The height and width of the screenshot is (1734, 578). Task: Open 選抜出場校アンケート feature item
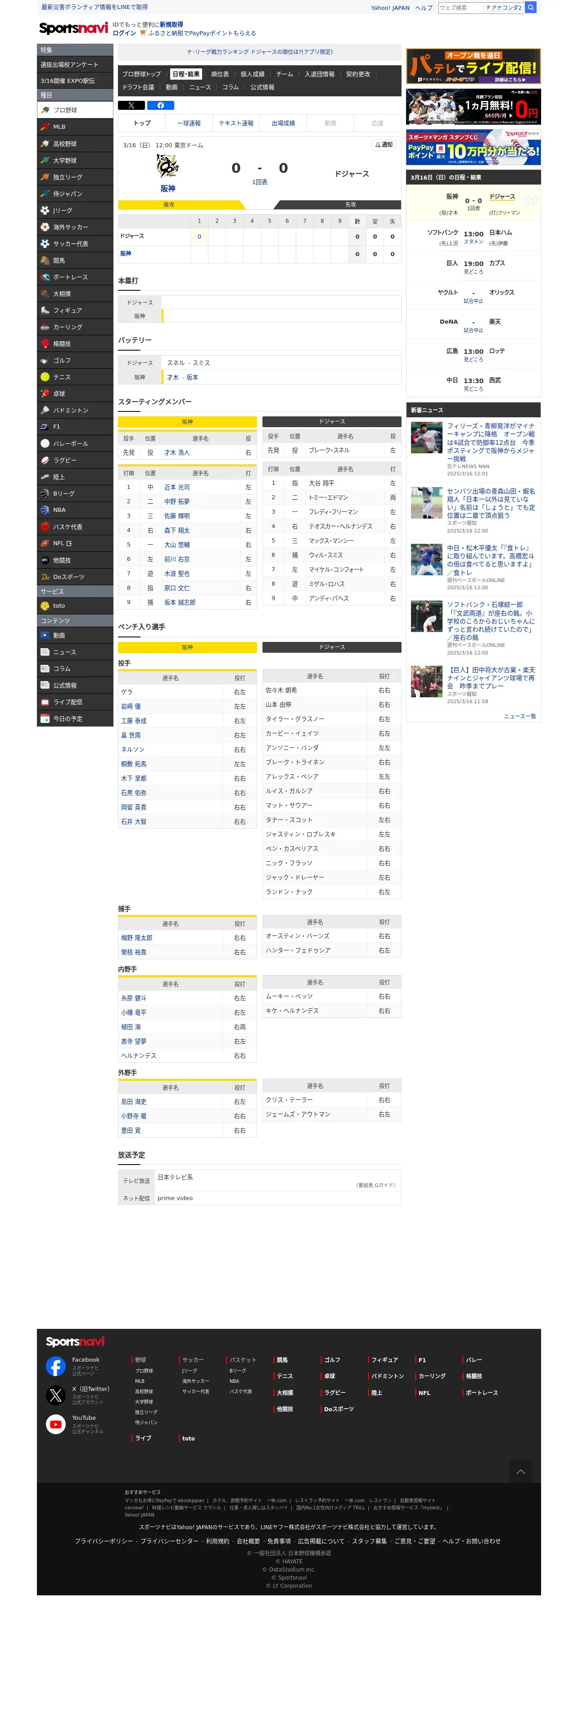pyautogui.click(x=75, y=65)
